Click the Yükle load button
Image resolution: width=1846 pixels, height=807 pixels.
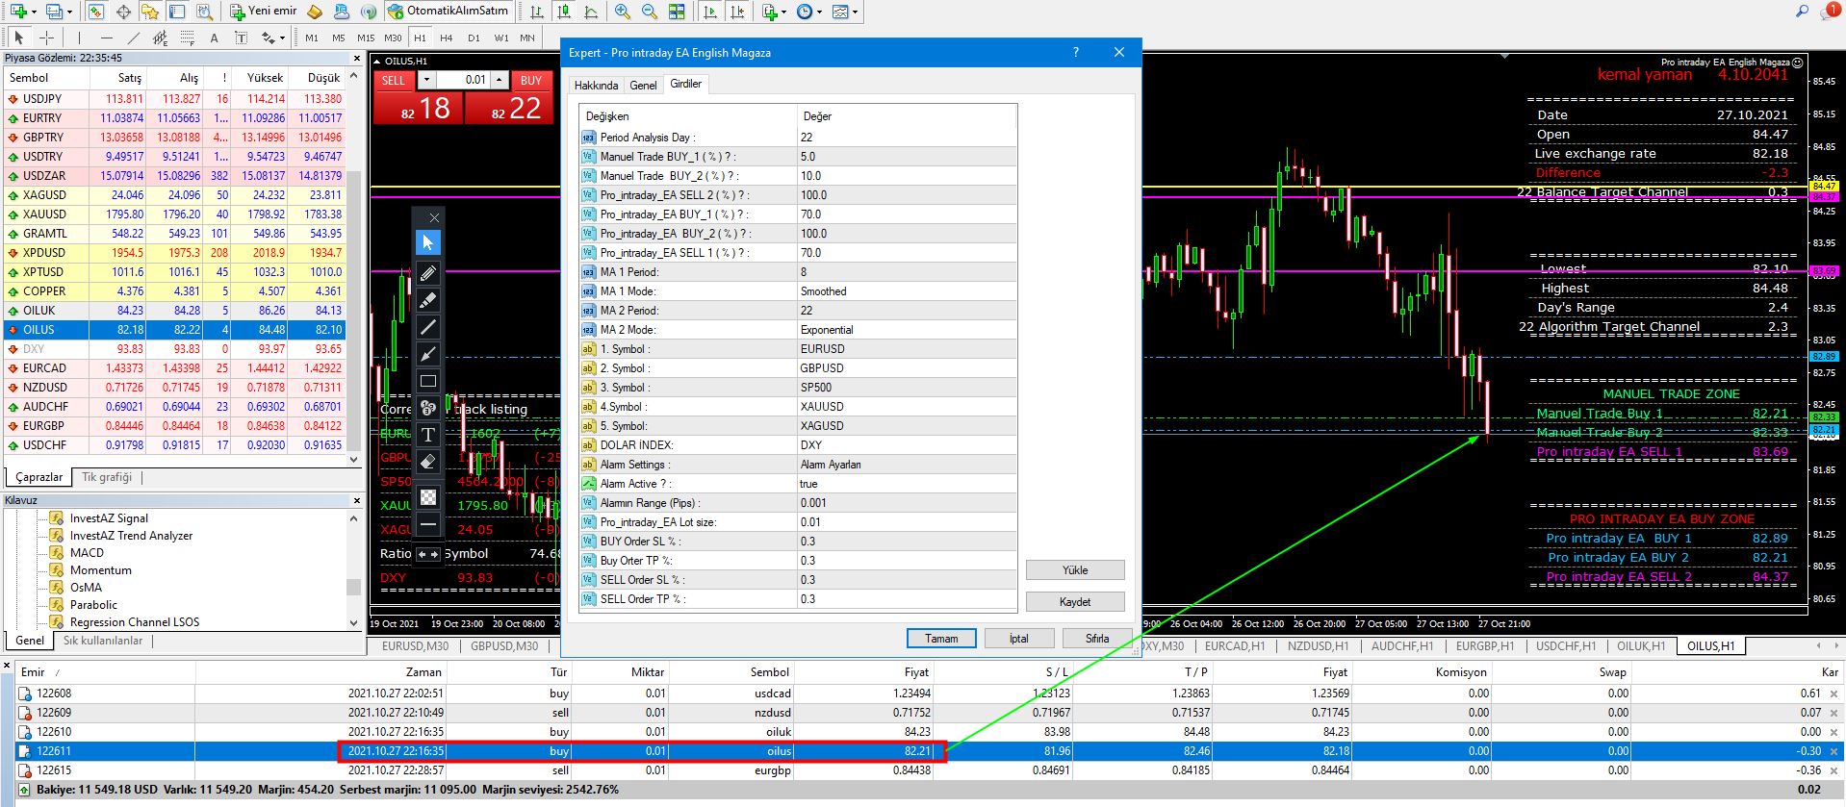(x=1075, y=570)
